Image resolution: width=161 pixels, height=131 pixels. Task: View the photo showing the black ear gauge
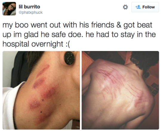click(x=41, y=90)
